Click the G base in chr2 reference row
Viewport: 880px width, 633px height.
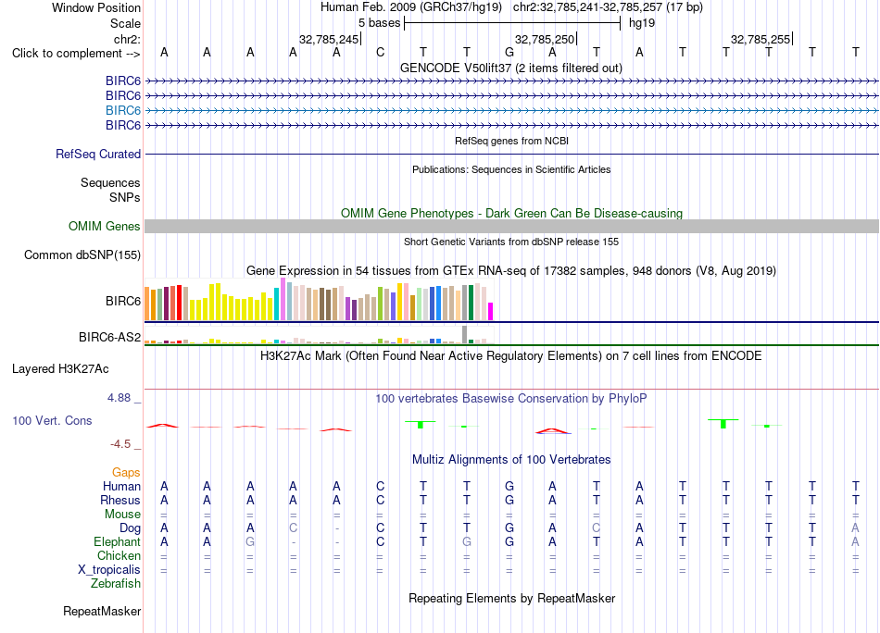(x=509, y=53)
